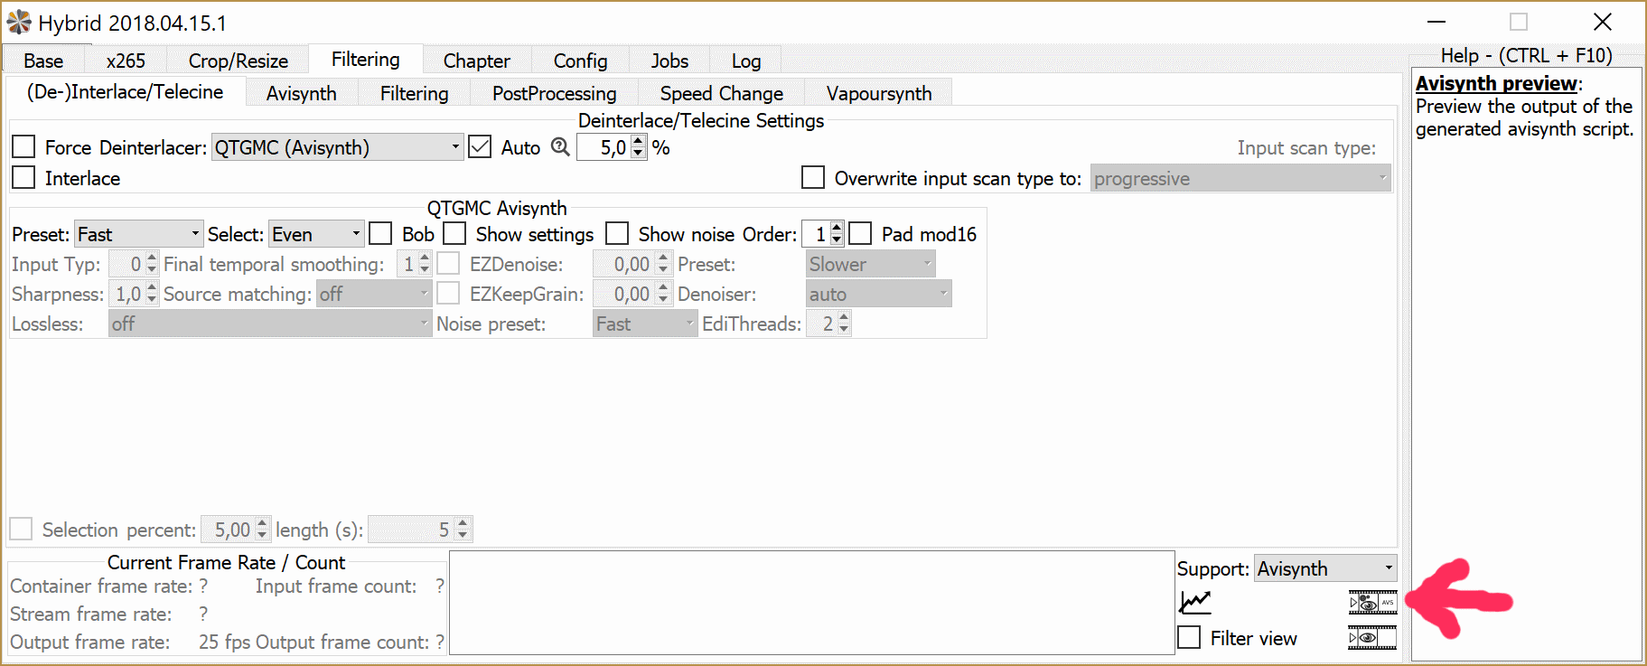The width and height of the screenshot is (1647, 666).
Task: Open the line graph analysis icon
Action: [1194, 602]
